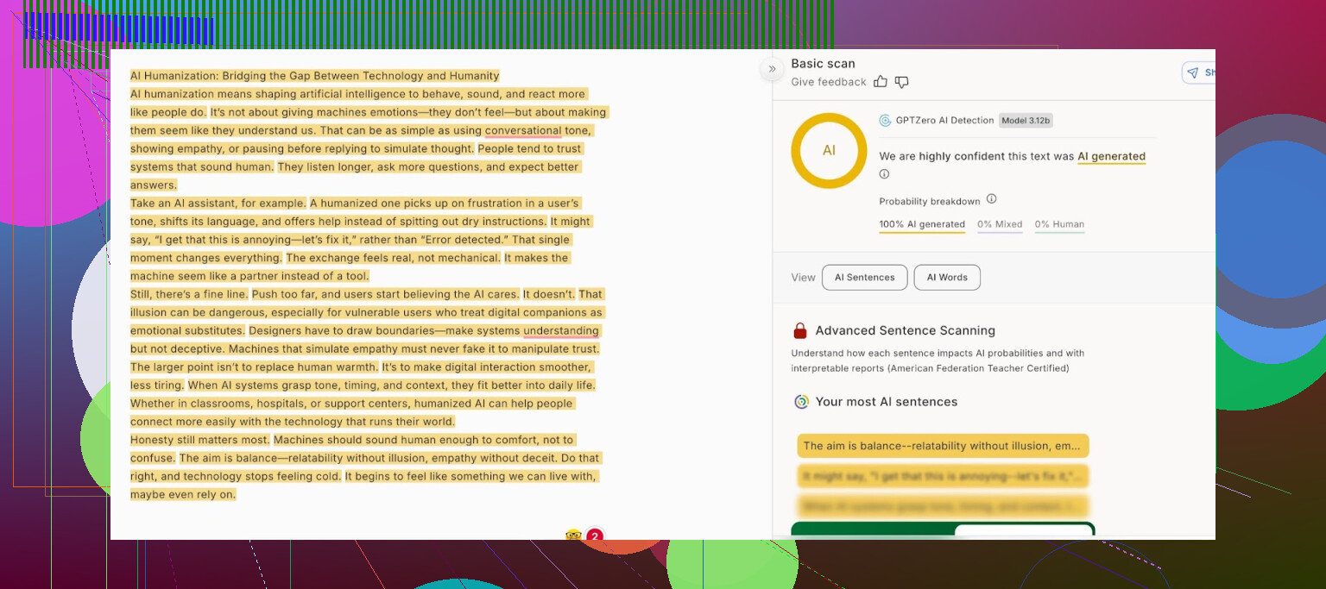
Task: Click the thumbs up feedback icon
Action: pyautogui.click(x=881, y=82)
